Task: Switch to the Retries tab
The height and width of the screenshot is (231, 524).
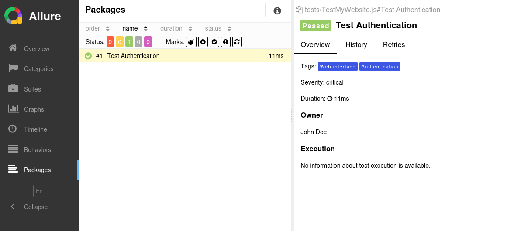Action: click(393, 44)
